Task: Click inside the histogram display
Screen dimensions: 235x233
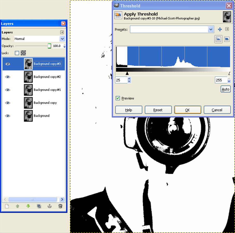Action: [x=173, y=57]
